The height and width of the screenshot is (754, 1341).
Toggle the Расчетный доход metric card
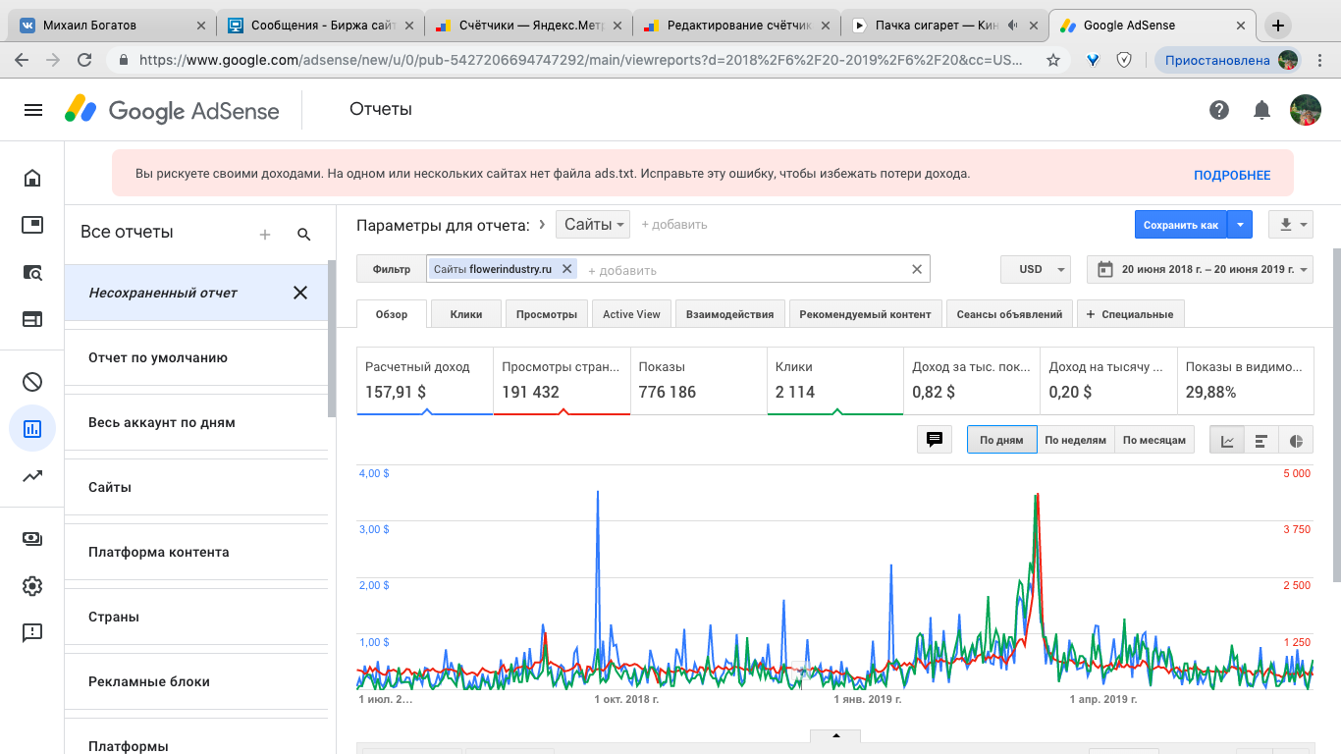[425, 380]
